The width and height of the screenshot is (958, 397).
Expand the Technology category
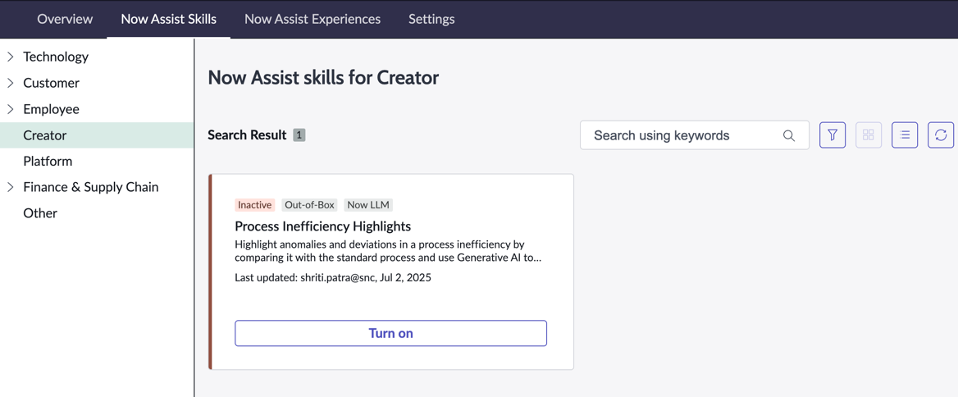pyautogui.click(x=11, y=57)
